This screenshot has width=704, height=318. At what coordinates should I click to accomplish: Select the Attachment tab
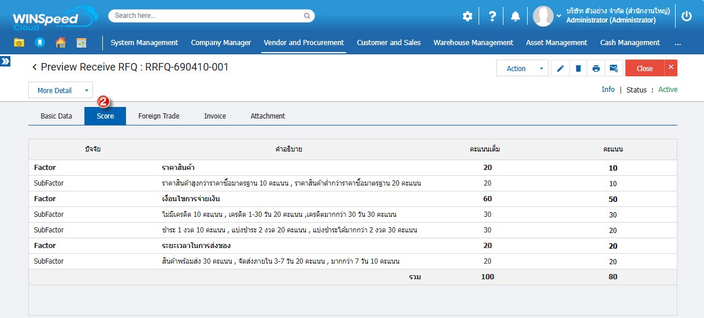(268, 116)
